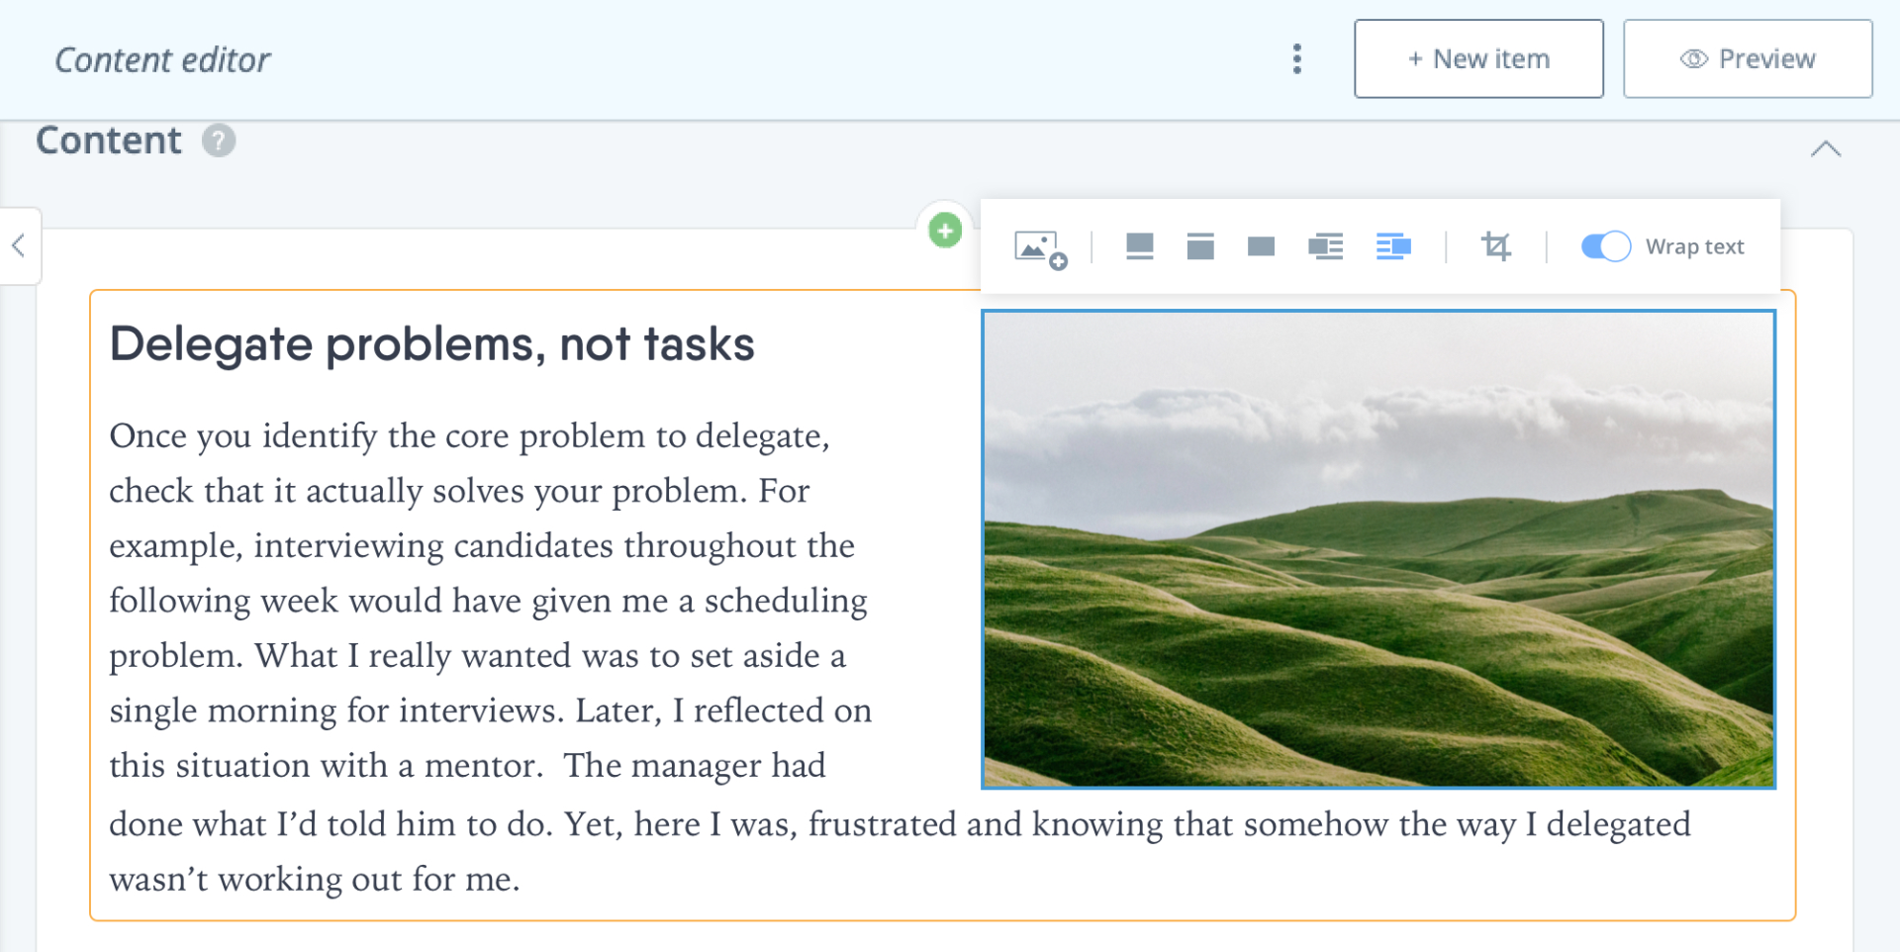The width and height of the screenshot is (1900, 952).
Task: Select the image-right-of-text alignment icon
Action: [x=1393, y=246]
